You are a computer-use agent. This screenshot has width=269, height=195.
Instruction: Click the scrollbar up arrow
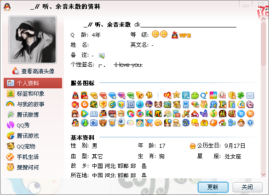pos(263,19)
